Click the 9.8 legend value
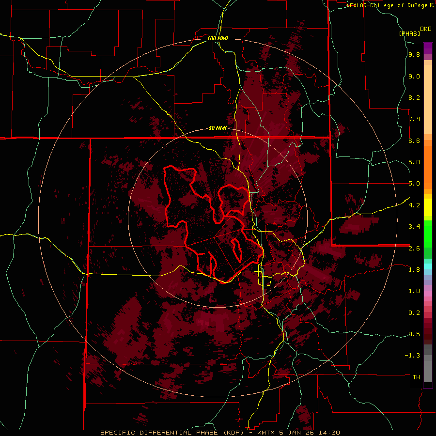 pyautogui.click(x=414, y=55)
